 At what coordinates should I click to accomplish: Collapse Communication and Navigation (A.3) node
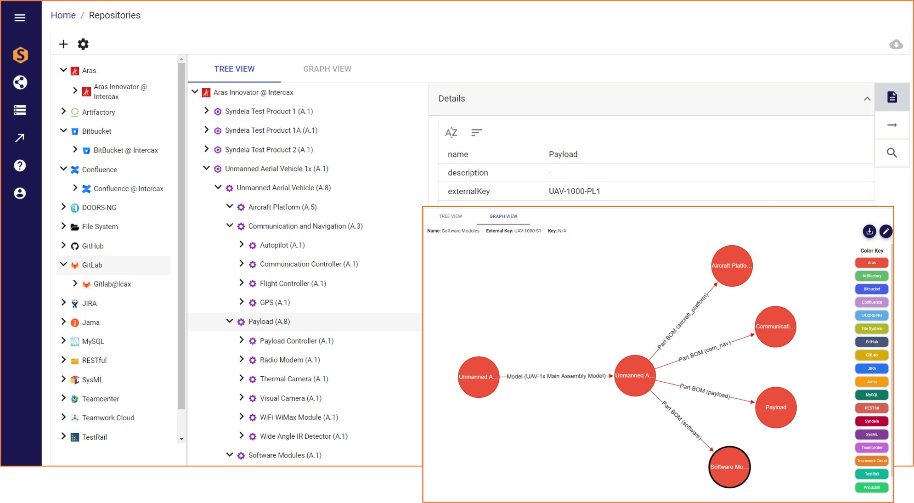230,226
